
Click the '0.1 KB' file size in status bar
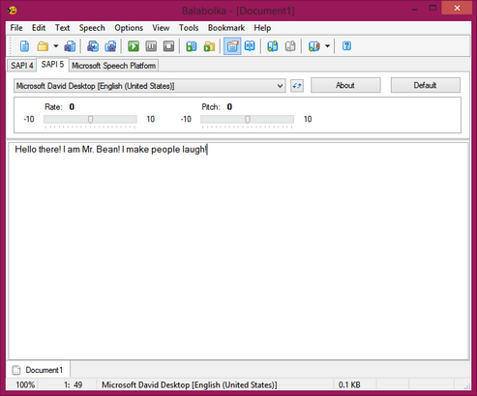pyautogui.click(x=349, y=385)
